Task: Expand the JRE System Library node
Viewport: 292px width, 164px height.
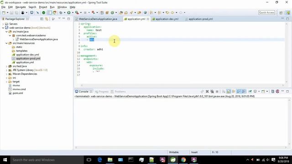Action: click(6, 70)
